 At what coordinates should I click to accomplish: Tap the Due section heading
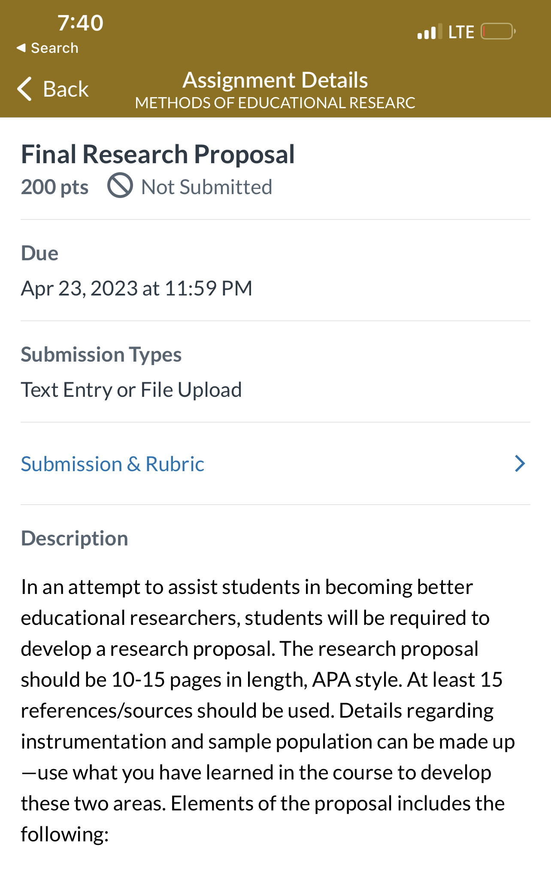coord(40,253)
